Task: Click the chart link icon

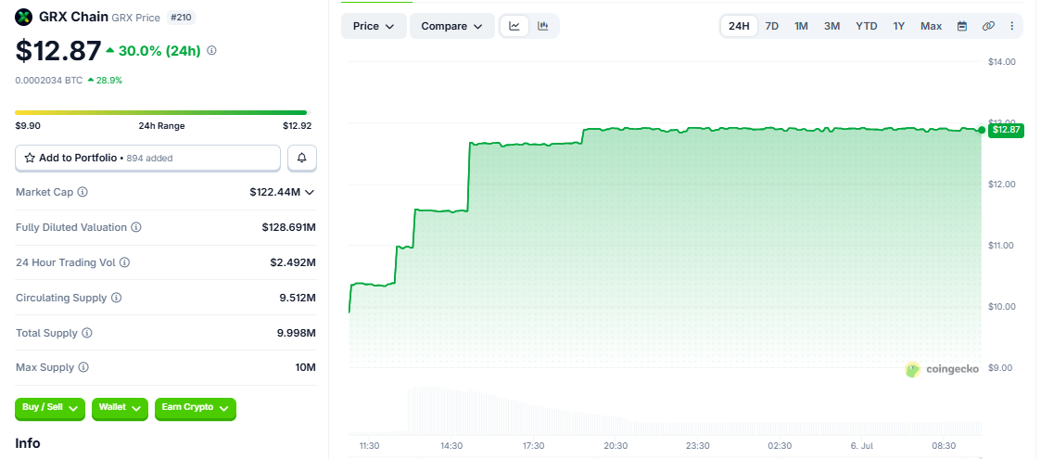Action: click(988, 26)
